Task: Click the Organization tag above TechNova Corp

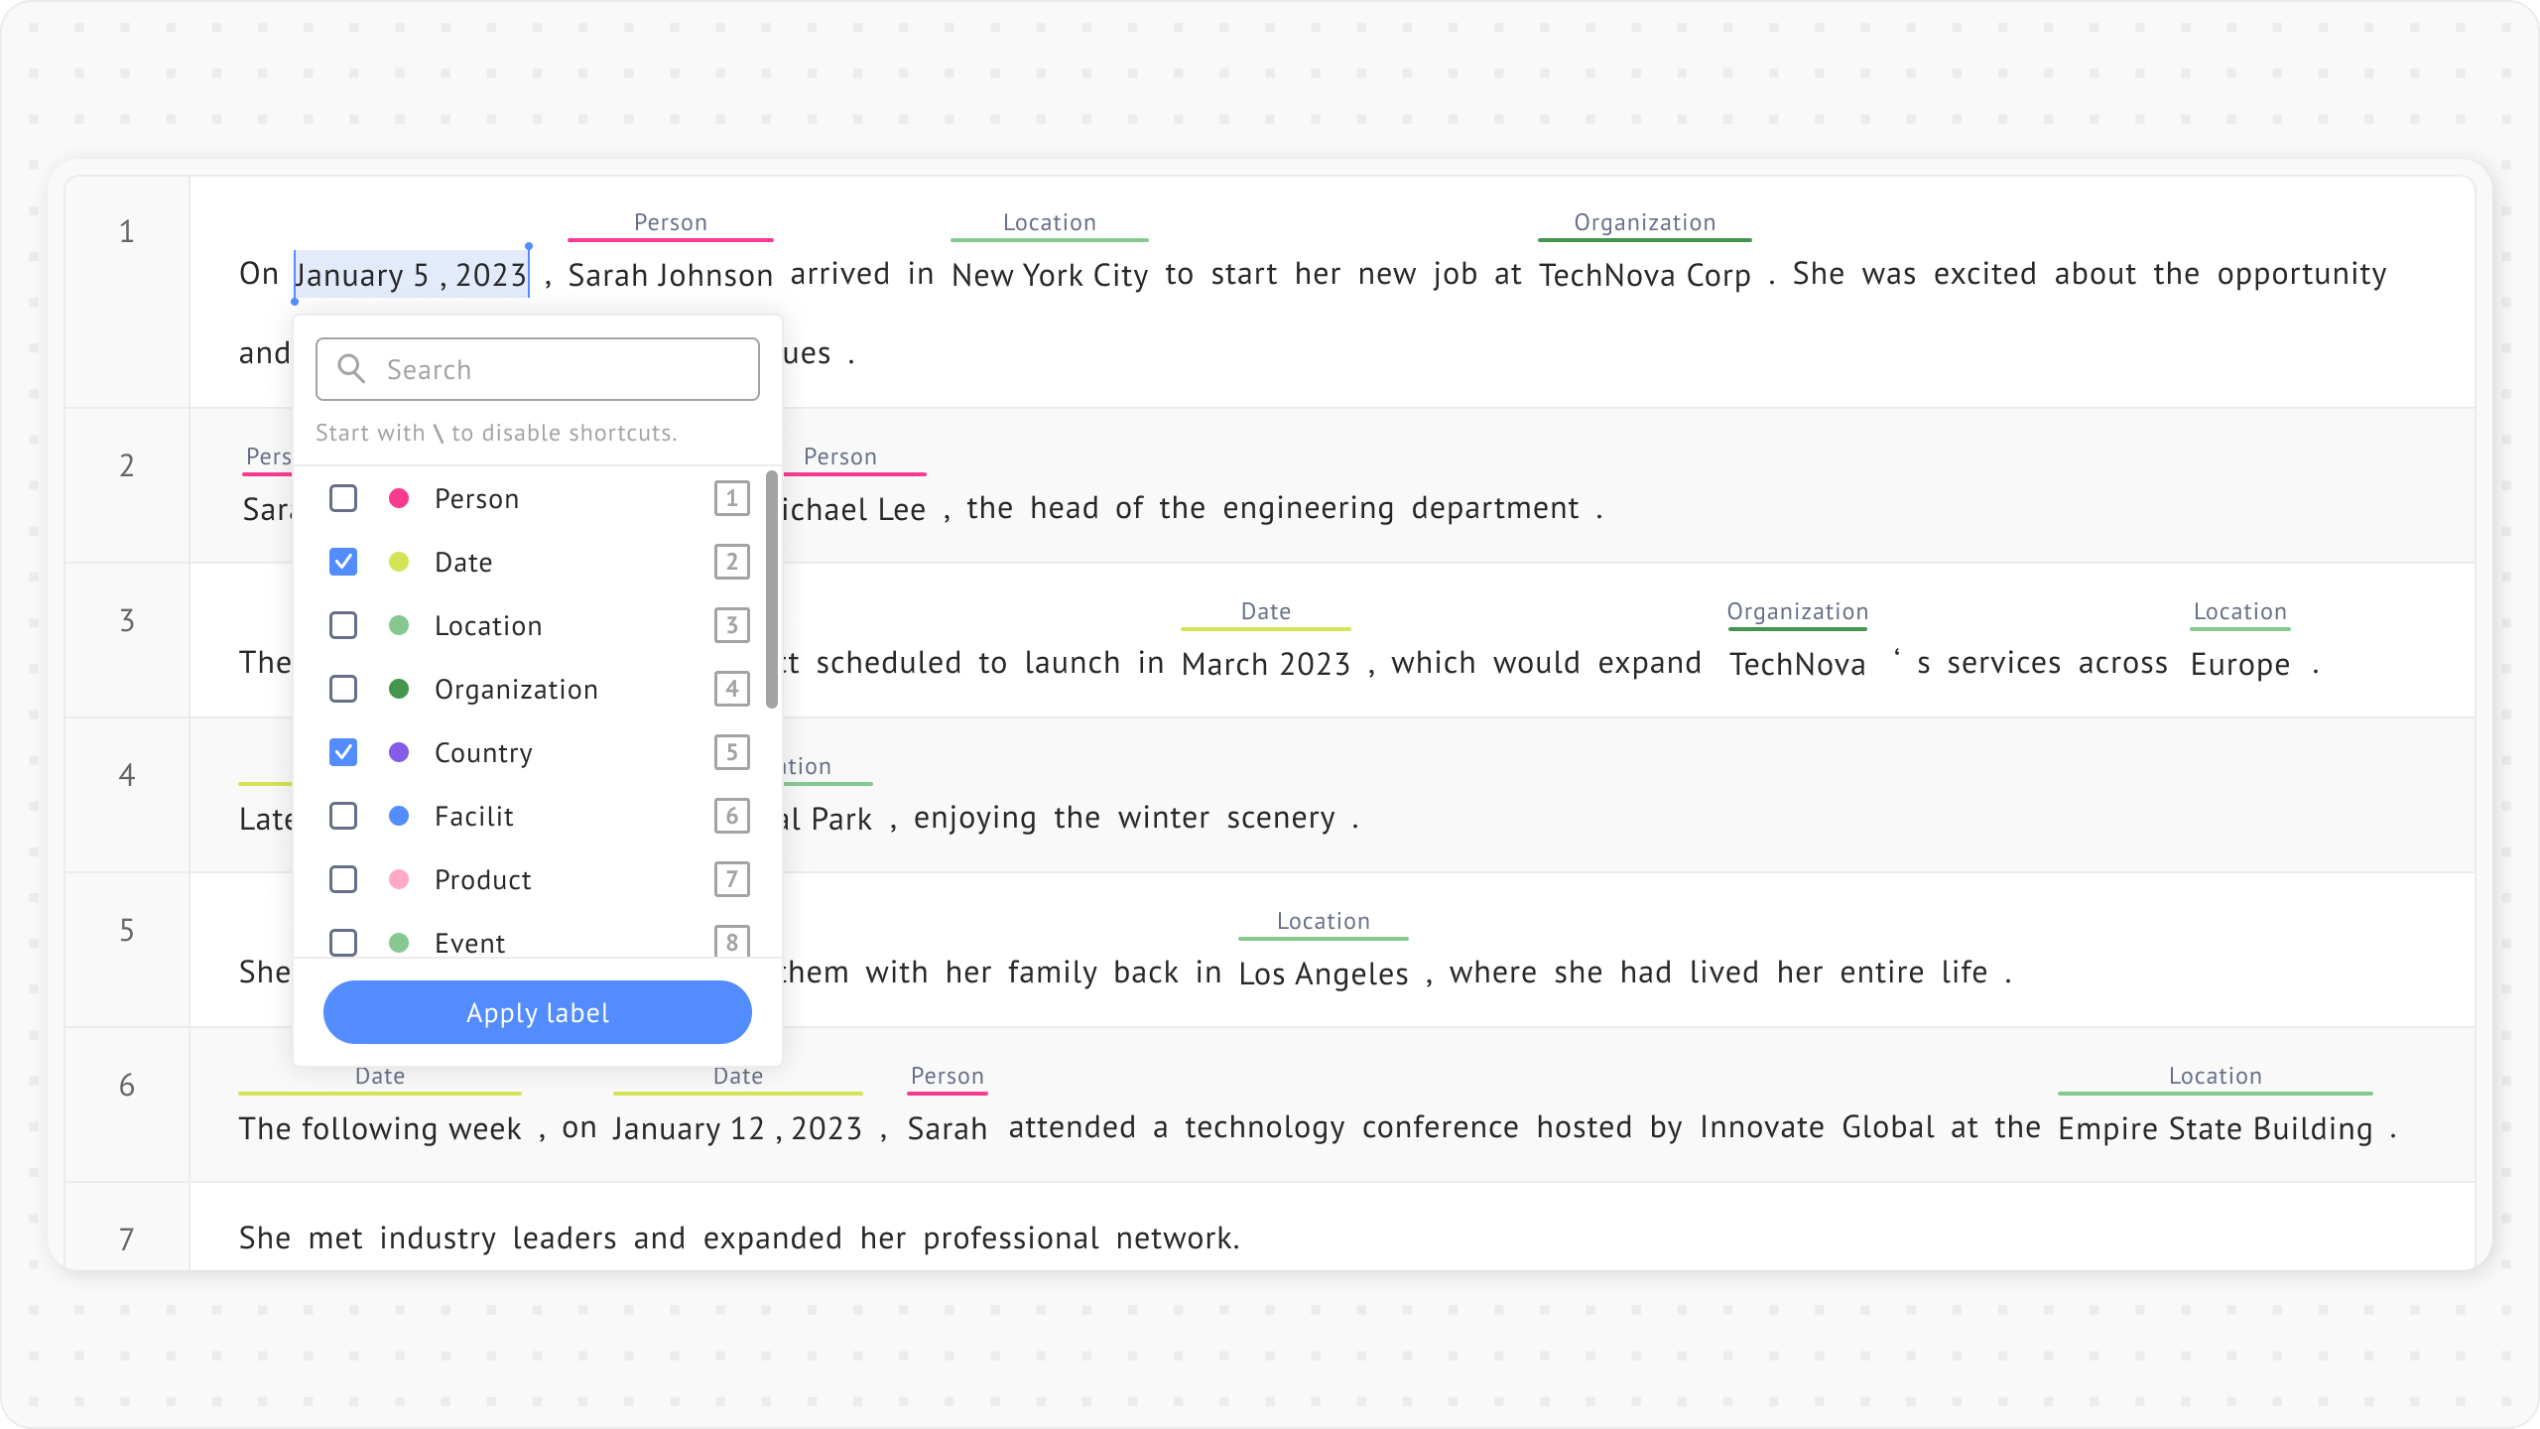Action: (1644, 222)
